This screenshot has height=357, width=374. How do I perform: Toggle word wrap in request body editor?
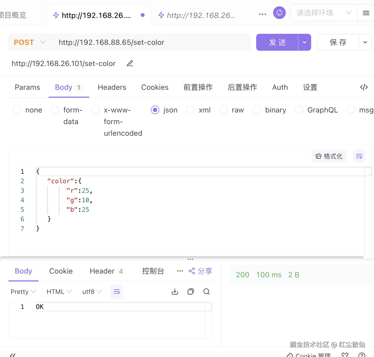[x=359, y=156]
